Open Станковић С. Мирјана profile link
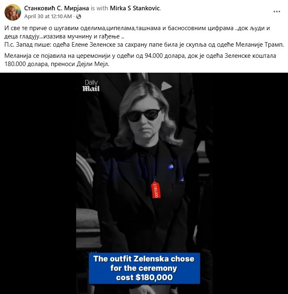This screenshot has width=288, height=294. pos(57,8)
